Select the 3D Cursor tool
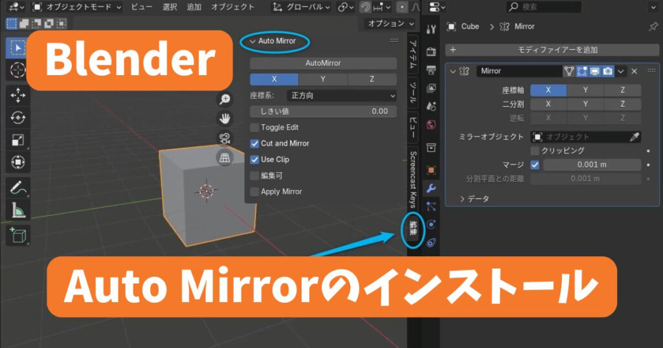 tap(17, 70)
